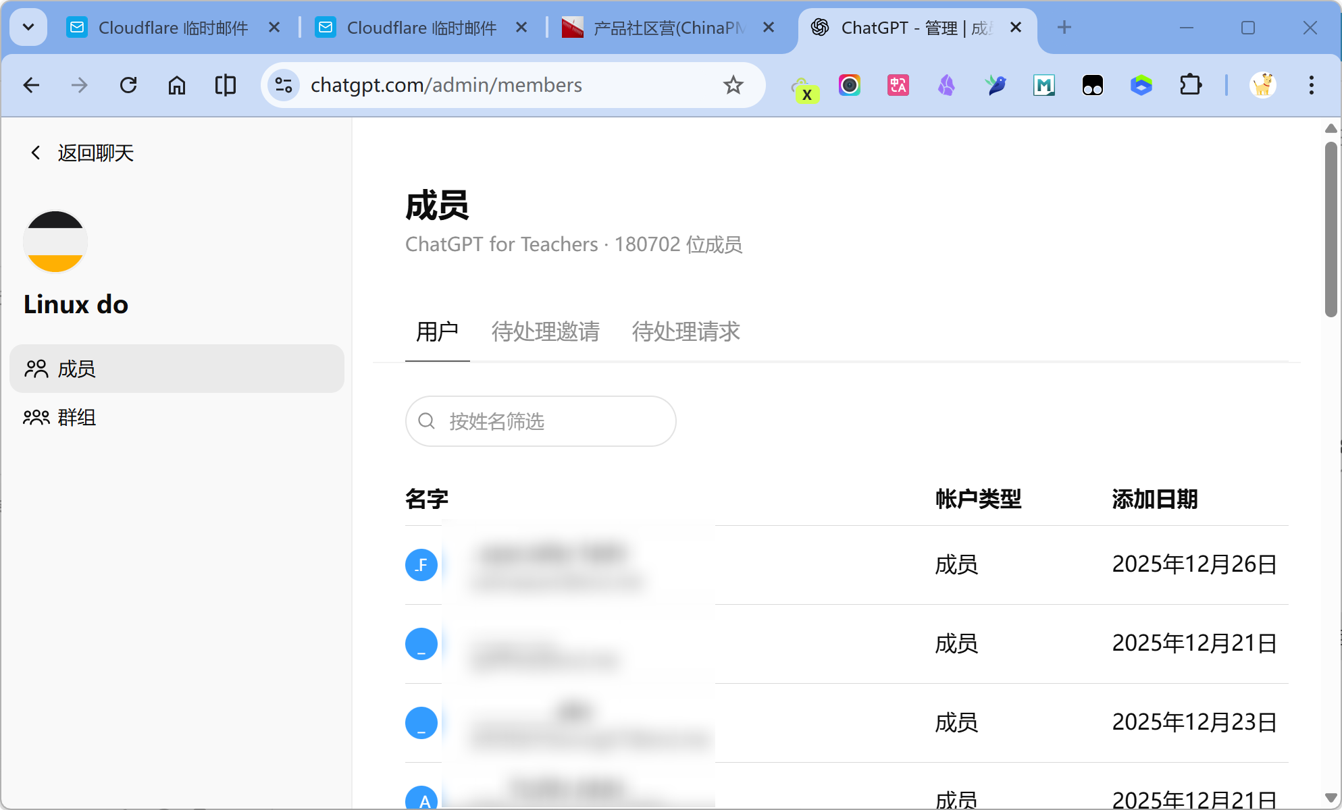Image resolution: width=1342 pixels, height=810 pixels.
Task: Open 群组 in the sidebar
Action: coord(76,418)
